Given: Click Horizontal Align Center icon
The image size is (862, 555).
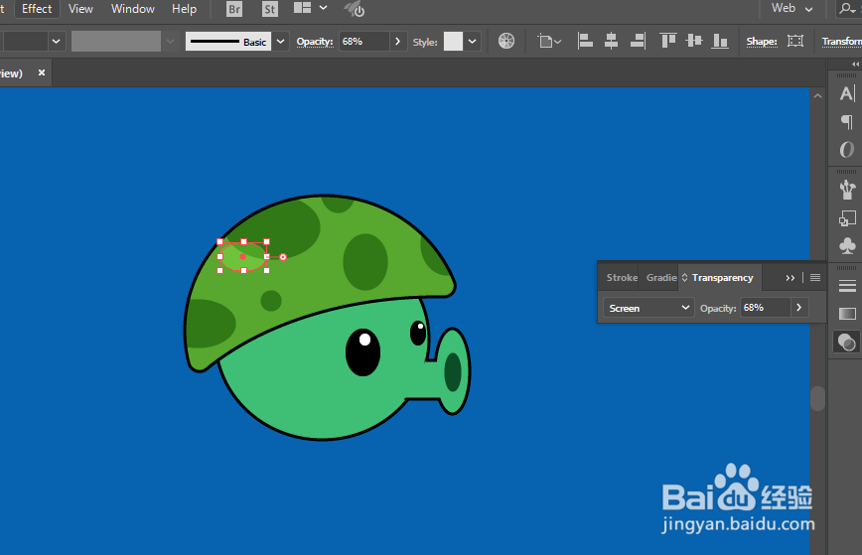Looking at the screenshot, I should (x=611, y=41).
